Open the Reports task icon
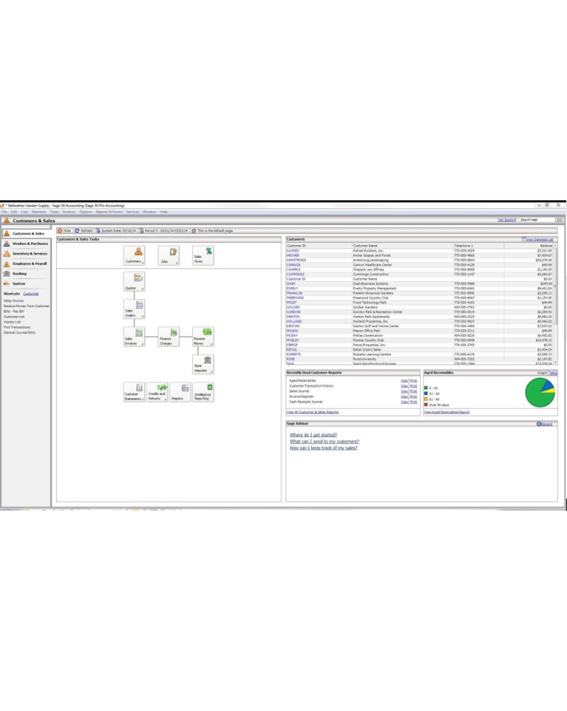The height and width of the screenshot is (711, 567). point(180,392)
